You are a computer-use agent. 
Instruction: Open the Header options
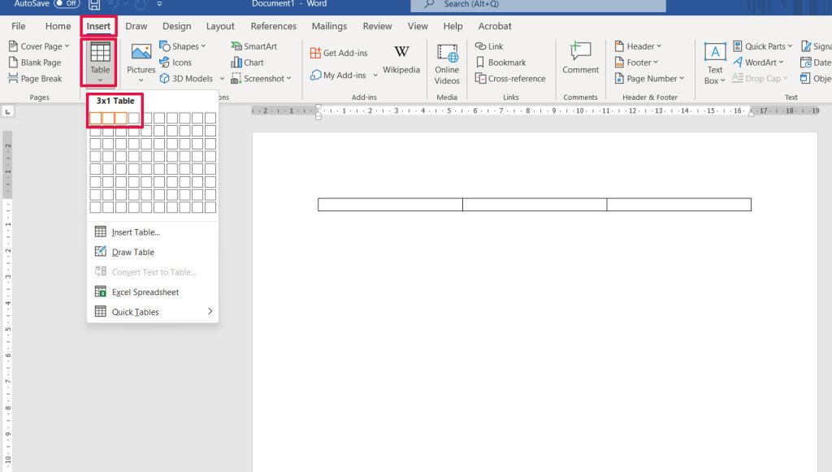click(638, 46)
